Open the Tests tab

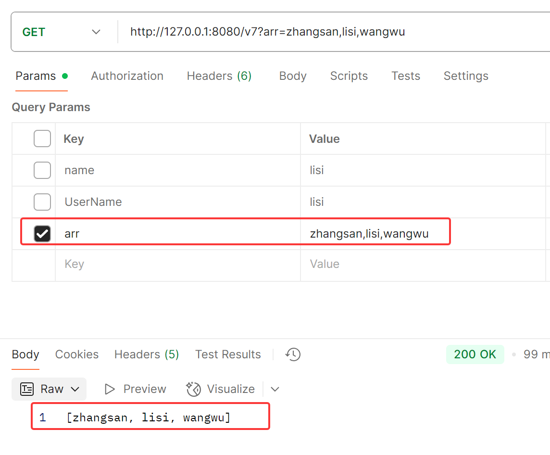pos(405,76)
